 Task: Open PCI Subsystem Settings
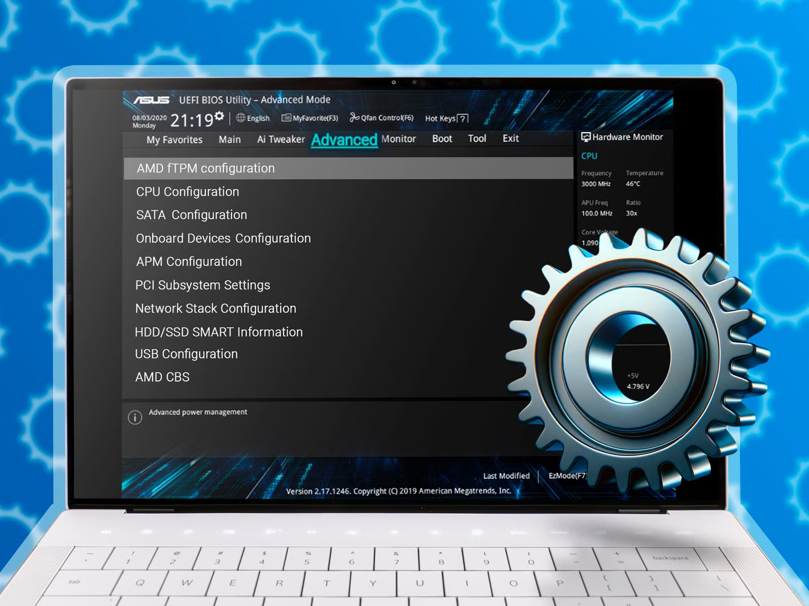point(203,285)
